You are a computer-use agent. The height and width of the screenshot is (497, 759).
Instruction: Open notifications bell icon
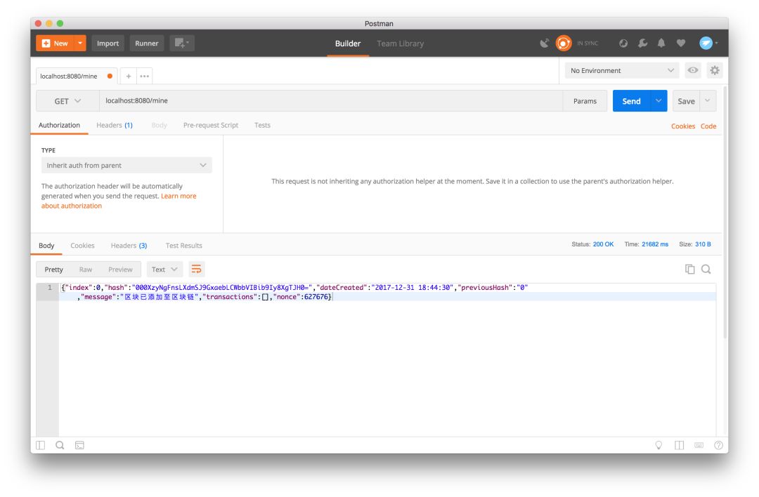coord(661,44)
